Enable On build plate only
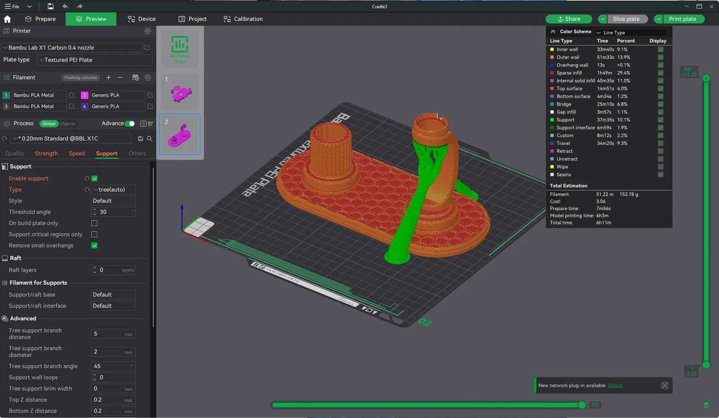This screenshot has width=719, height=418. [94, 223]
